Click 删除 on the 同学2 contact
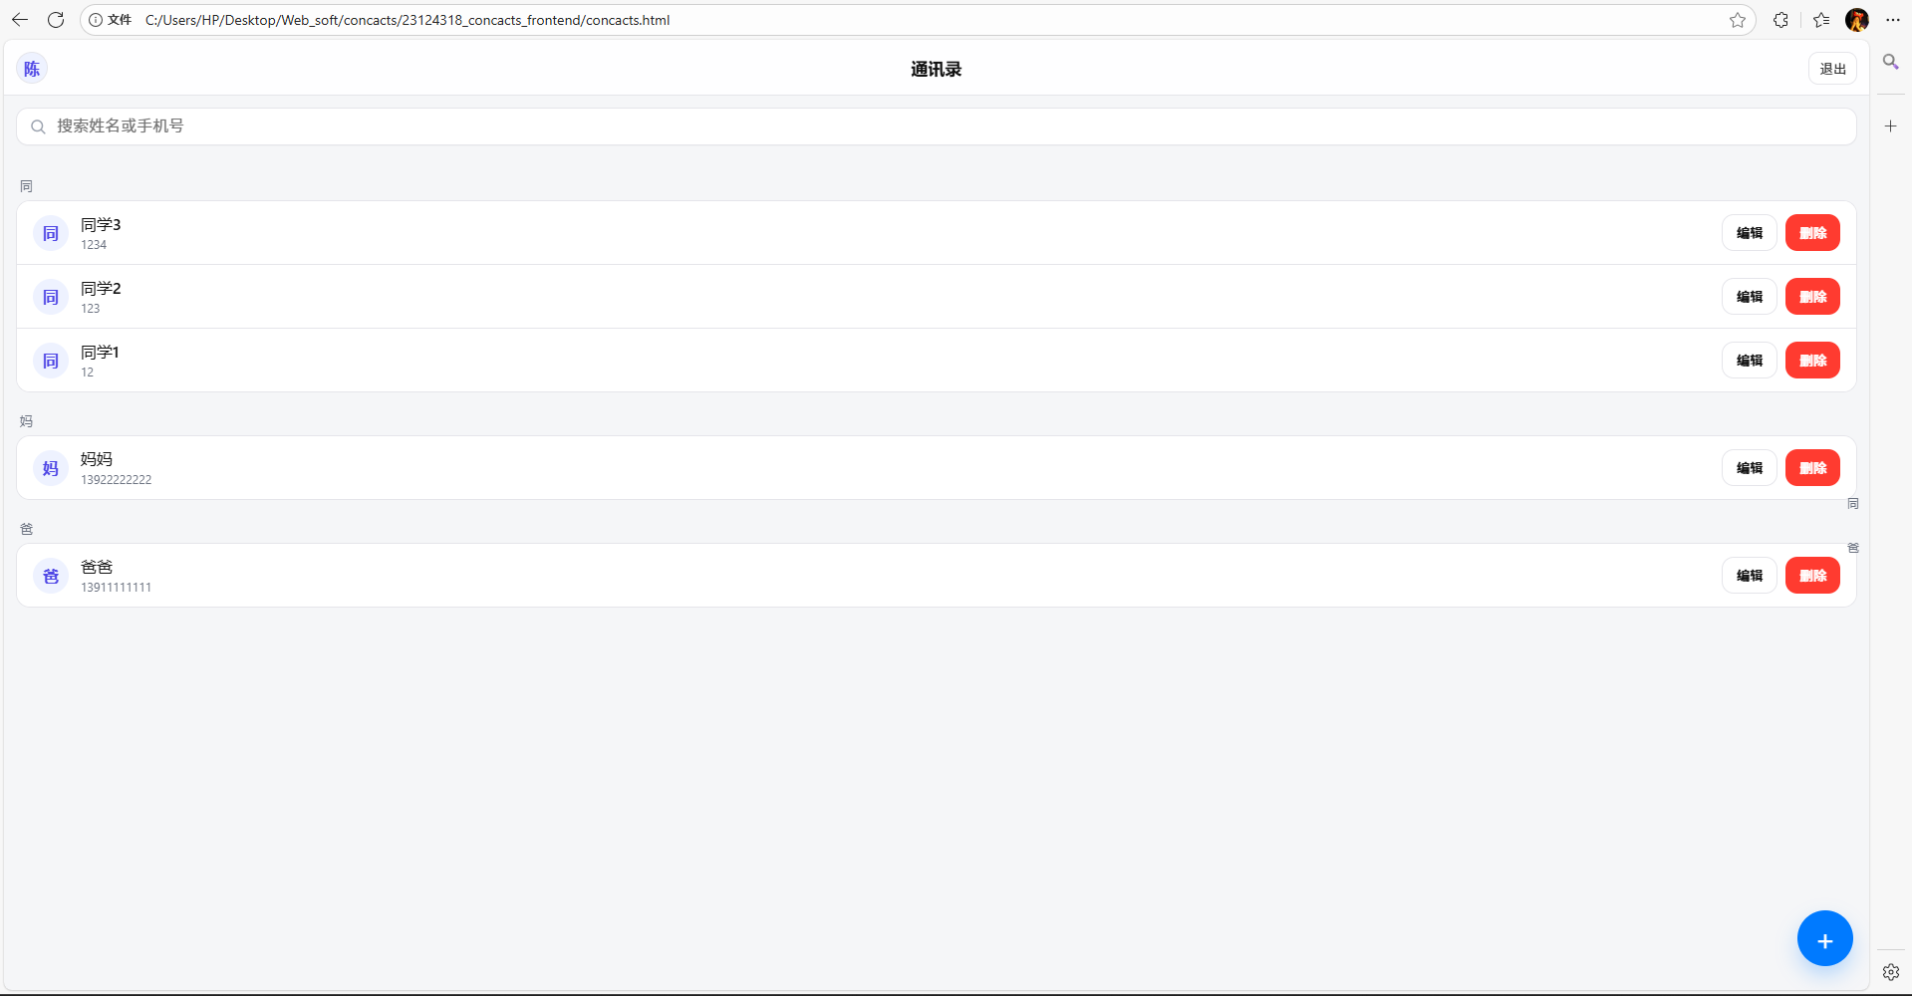 click(x=1812, y=296)
